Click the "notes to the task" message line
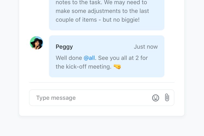This screenshot has width=204, height=136. pos(101,3)
